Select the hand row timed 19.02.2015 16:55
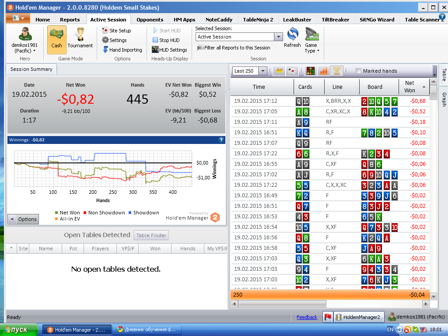The width and height of the screenshot is (448, 336). [x=330, y=164]
